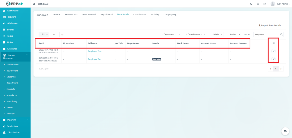The image size is (292, 138).
Task: Toggle column visibility eye button
Action: click(54, 34)
